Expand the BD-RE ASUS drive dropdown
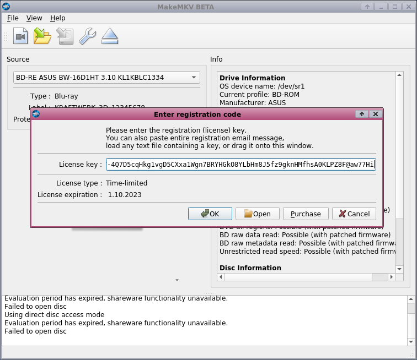This screenshot has height=360, width=417. (194, 78)
